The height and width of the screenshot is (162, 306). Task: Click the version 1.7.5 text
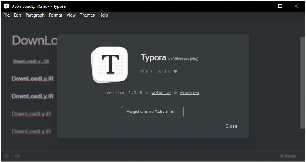tap(124, 93)
